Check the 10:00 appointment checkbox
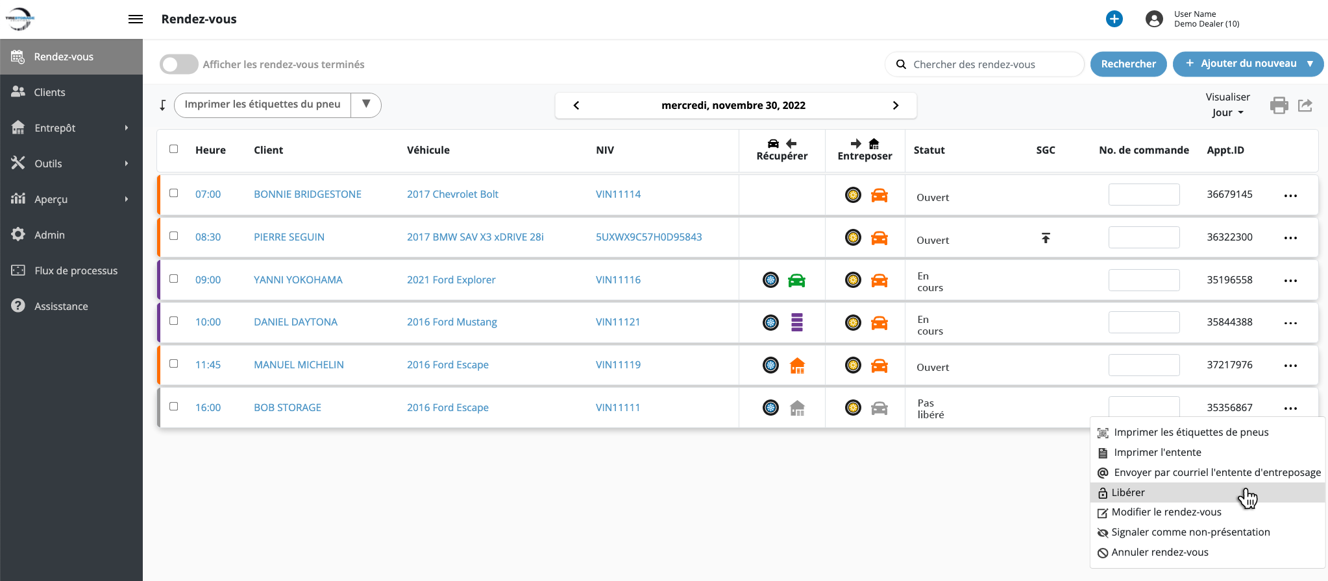 (174, 321)
